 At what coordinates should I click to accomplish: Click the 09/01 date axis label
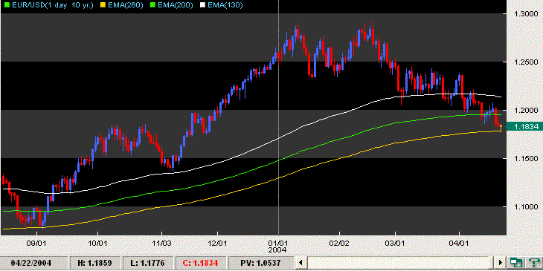[x=36, y=243]
